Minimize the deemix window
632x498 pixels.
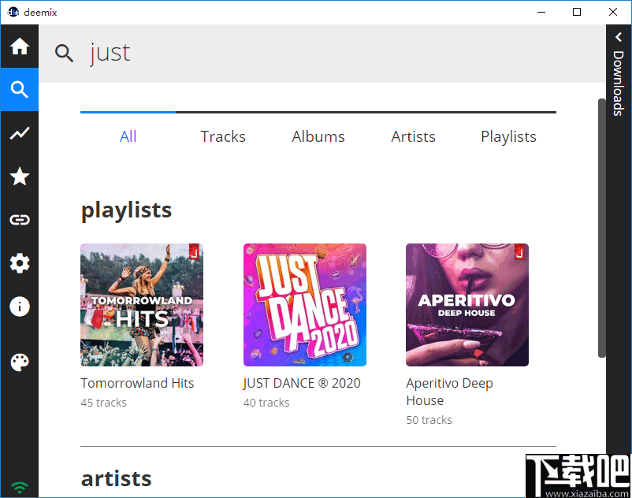click(x=541, y=12)
